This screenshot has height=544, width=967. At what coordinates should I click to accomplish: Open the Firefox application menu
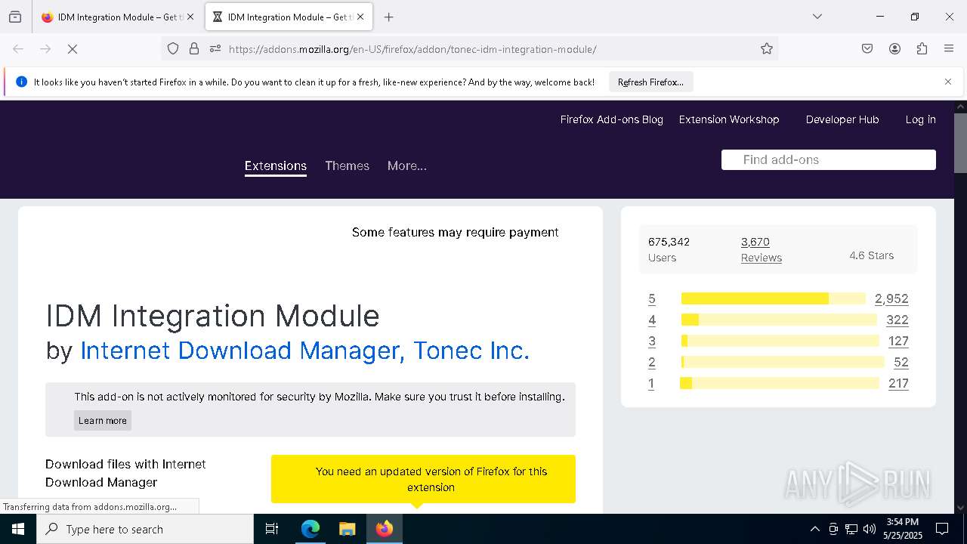point(949,49)
